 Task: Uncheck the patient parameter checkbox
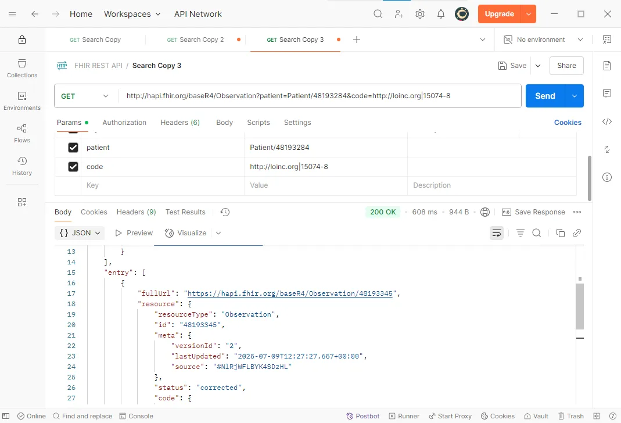tap(73, 148)
